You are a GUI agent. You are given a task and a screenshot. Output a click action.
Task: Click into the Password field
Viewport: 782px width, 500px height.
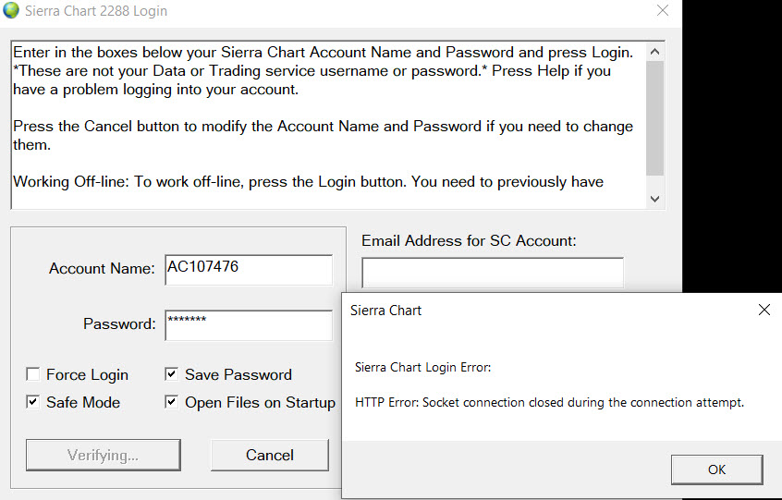click(x=248, y=325)
